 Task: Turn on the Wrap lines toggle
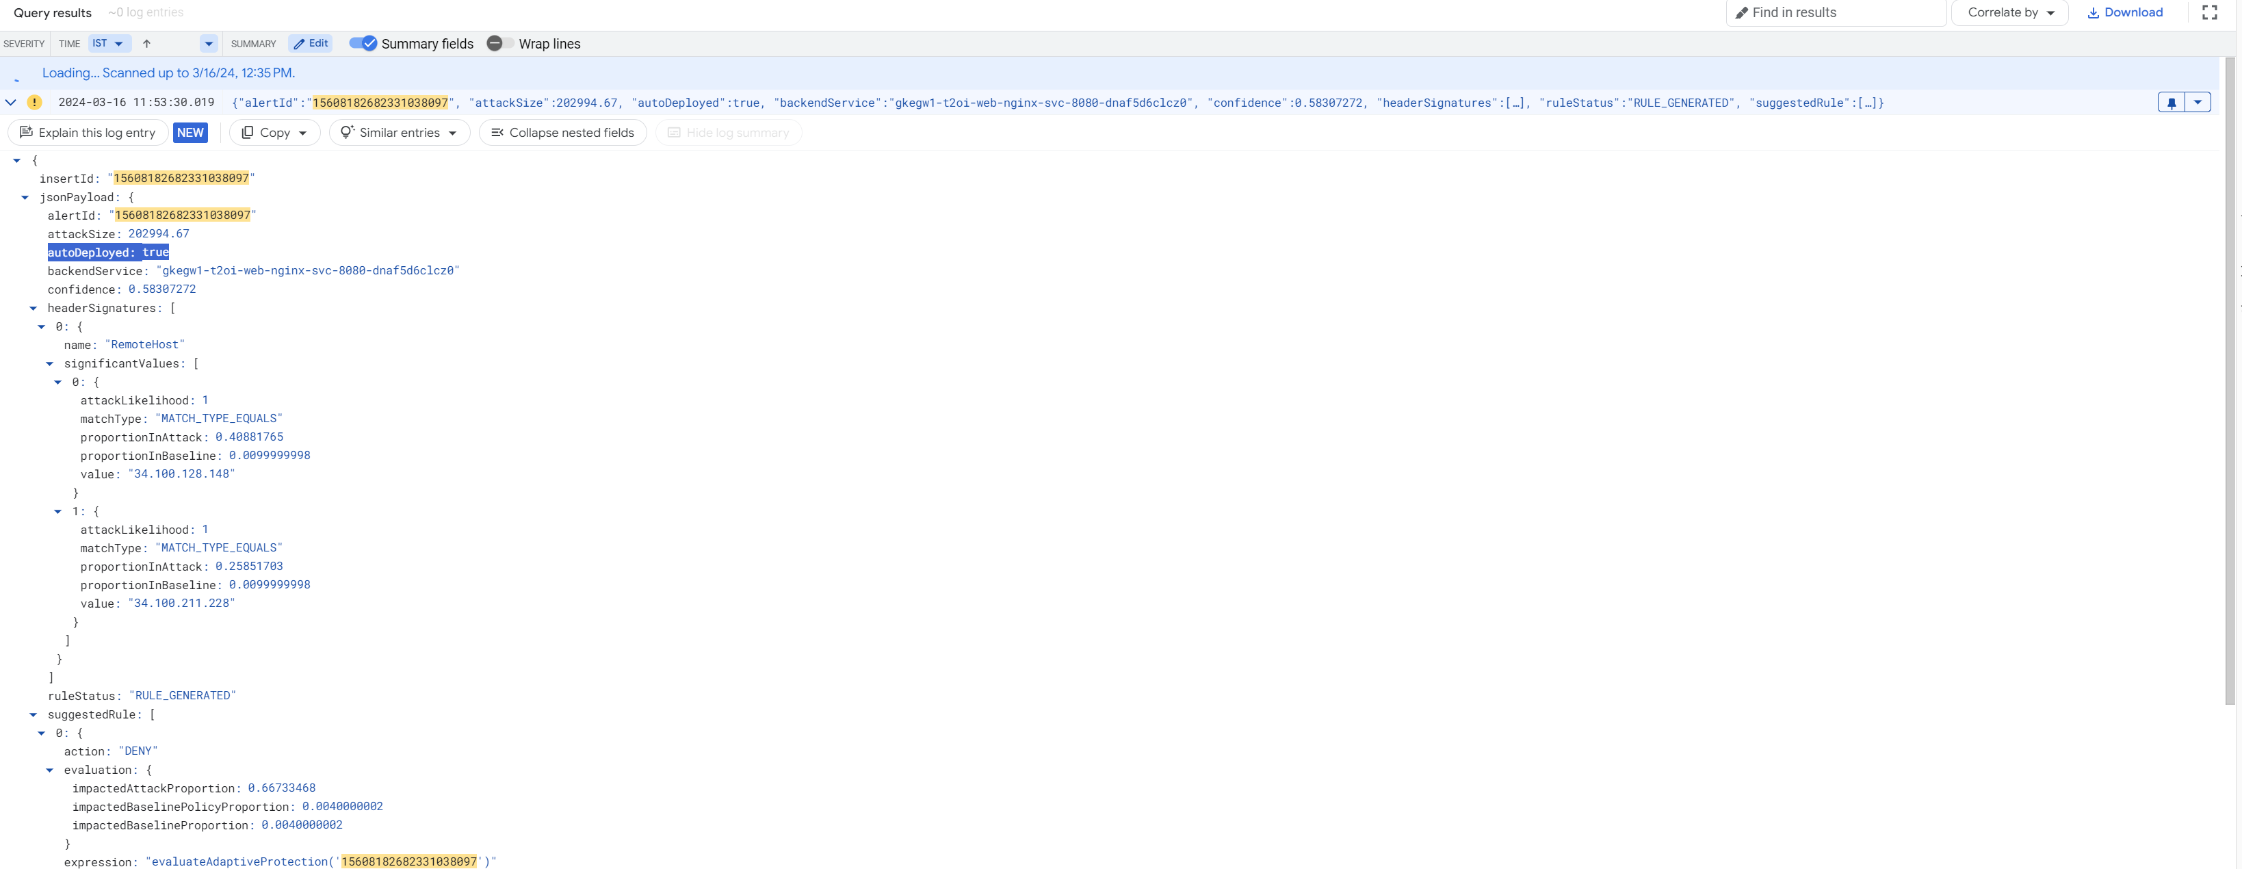[496, 42]
